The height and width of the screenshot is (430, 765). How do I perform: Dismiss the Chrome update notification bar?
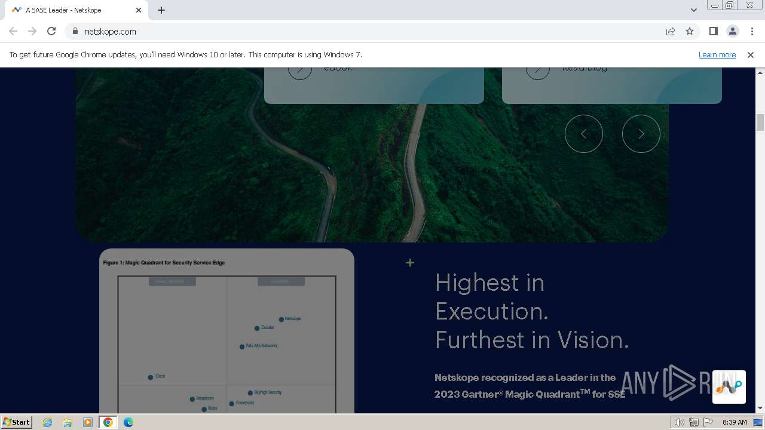point(750,54)
